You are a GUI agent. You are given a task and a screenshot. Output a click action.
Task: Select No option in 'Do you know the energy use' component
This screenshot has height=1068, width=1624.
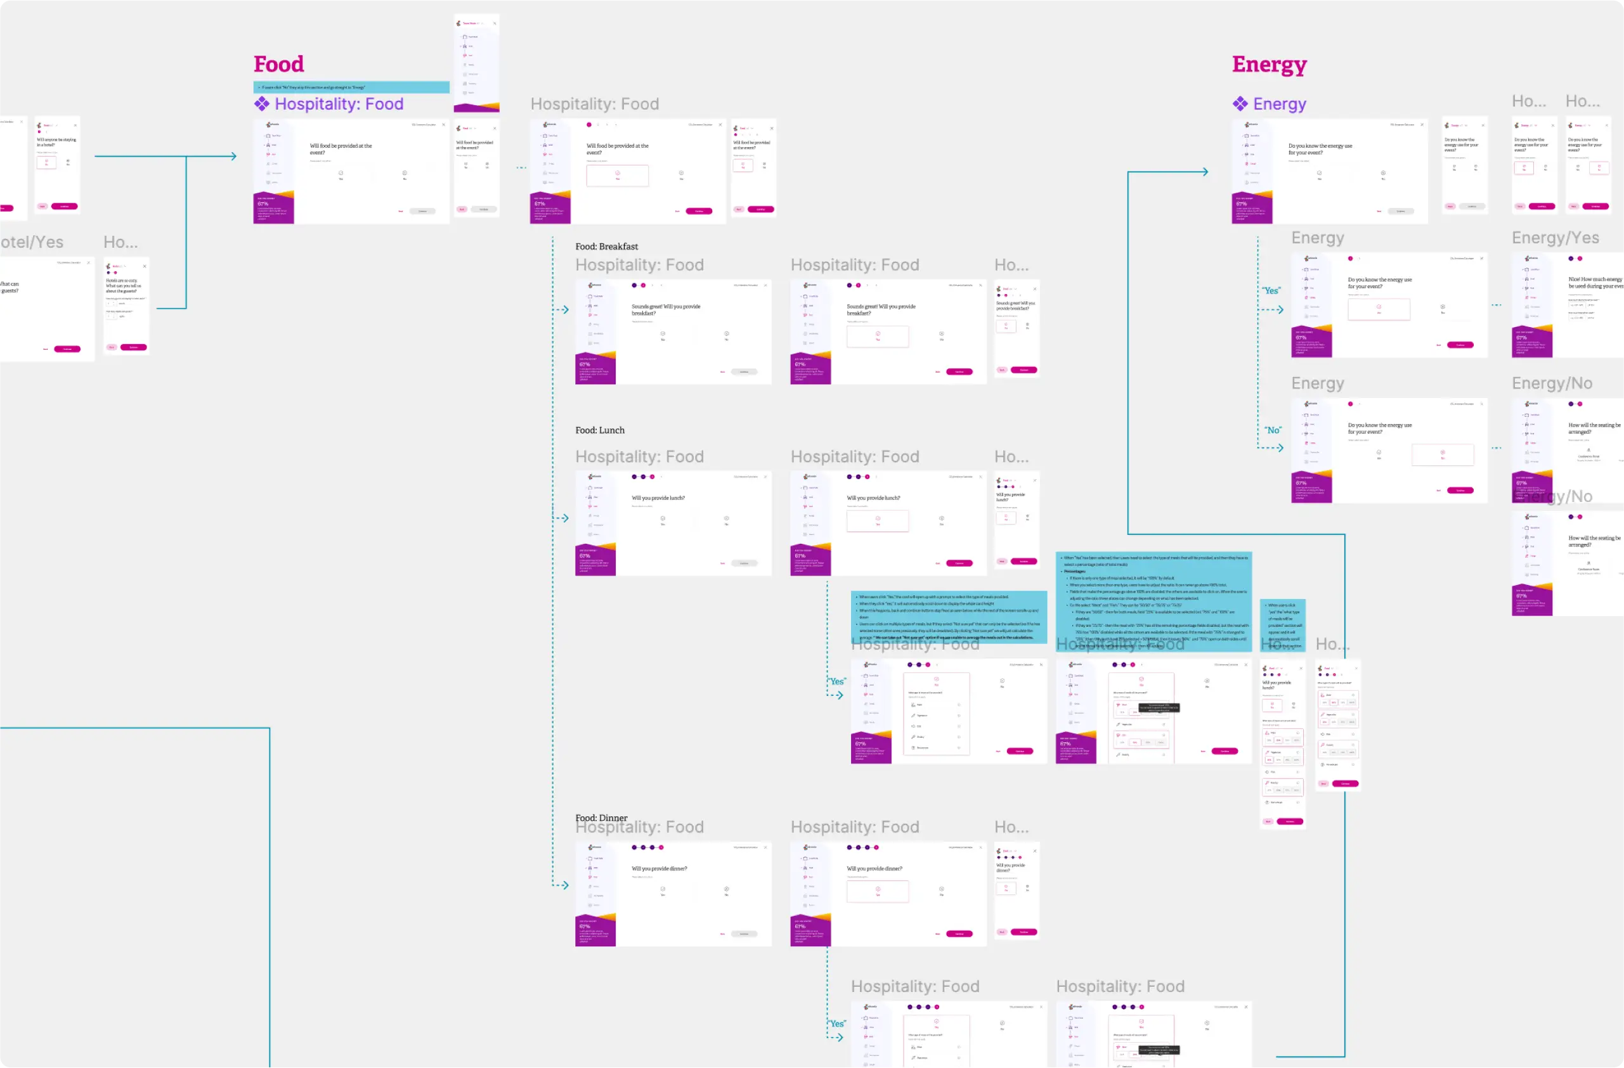1383,174
